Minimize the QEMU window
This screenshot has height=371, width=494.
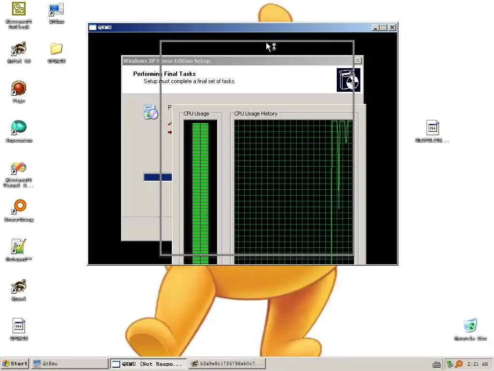[375, 28]
